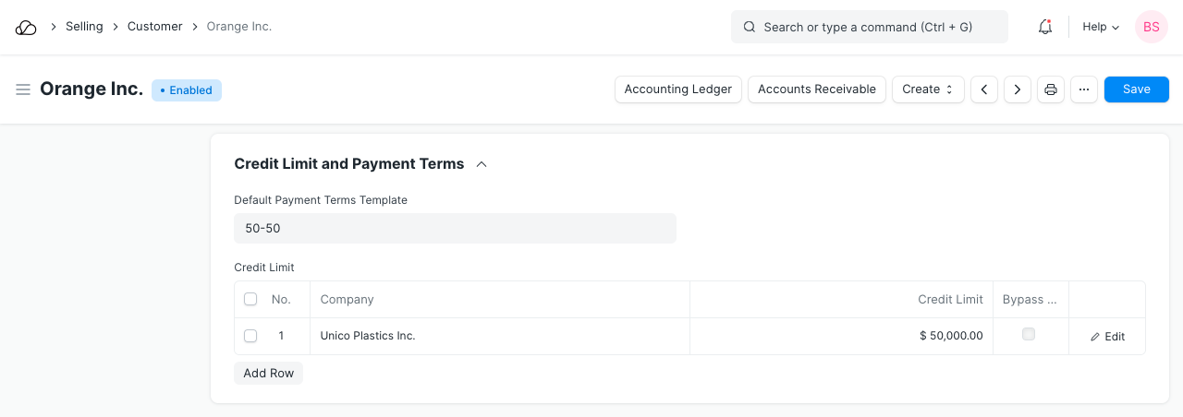Toggle Bypass credit limit checkbox in row 1
The width and height of the screenshot is (1183, 417).
point(1029,335)
